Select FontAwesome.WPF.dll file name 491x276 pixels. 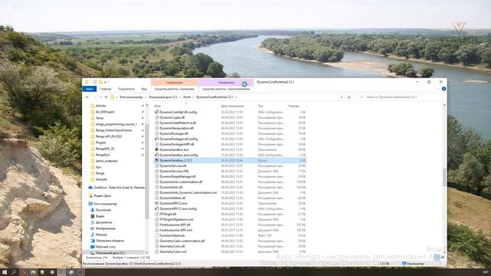click(175, 225)
